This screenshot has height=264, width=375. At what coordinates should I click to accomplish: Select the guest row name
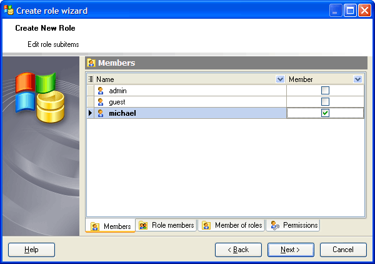tap(117, 102)
